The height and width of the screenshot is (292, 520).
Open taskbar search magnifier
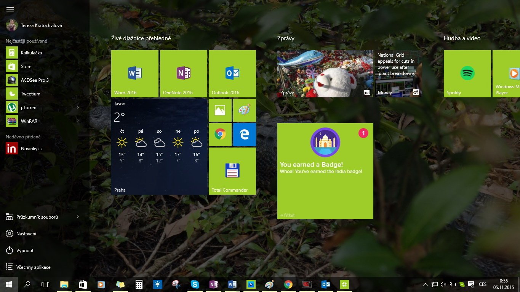coord(27,284)
